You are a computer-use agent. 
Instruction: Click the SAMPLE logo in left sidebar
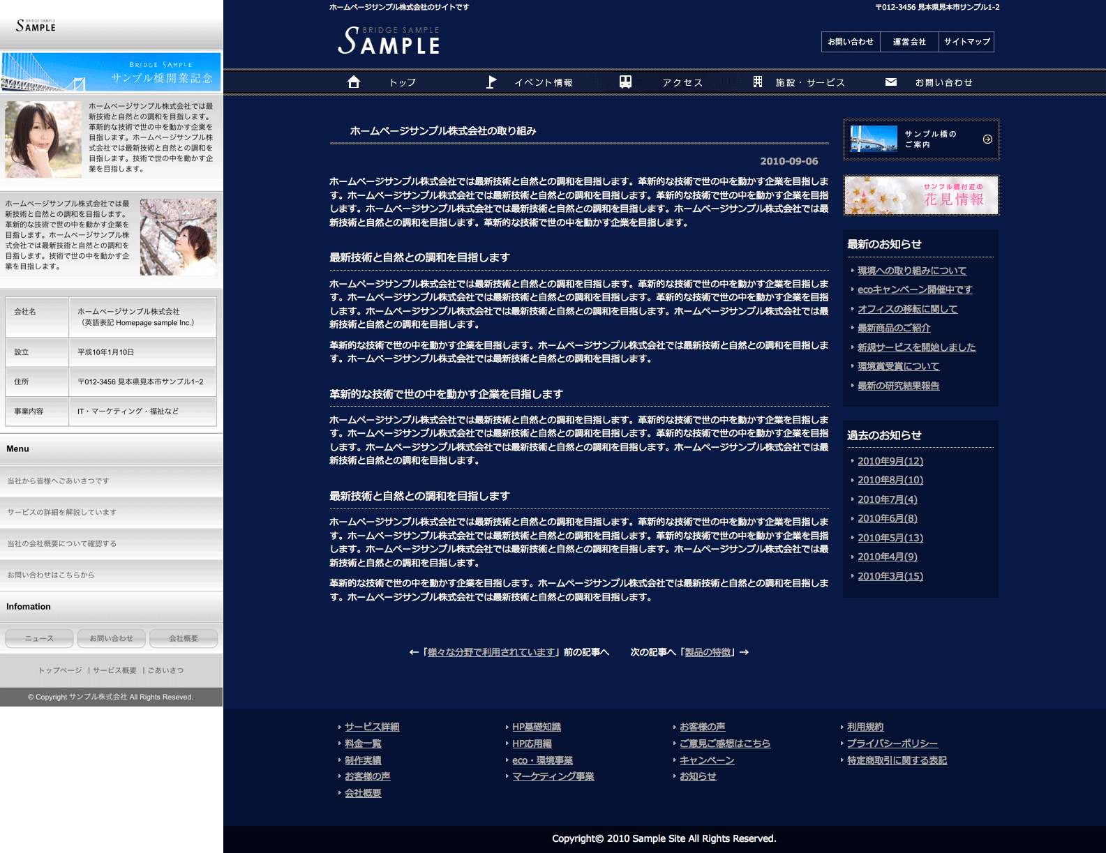pyautogui.click(x=36, y=26)
